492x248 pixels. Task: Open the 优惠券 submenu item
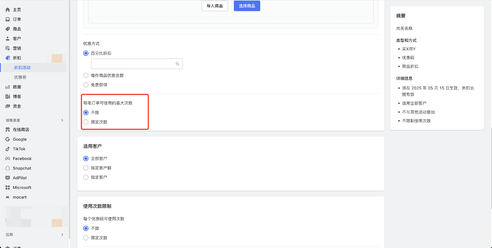point(20,77)
